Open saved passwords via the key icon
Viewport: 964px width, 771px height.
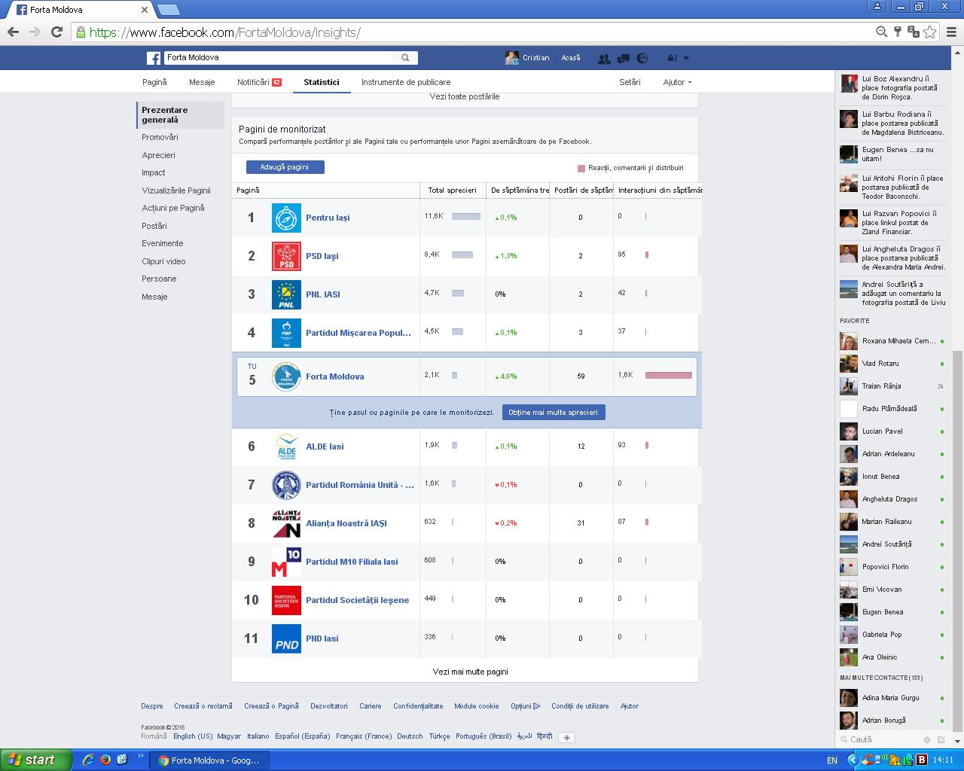coord(897,32)
